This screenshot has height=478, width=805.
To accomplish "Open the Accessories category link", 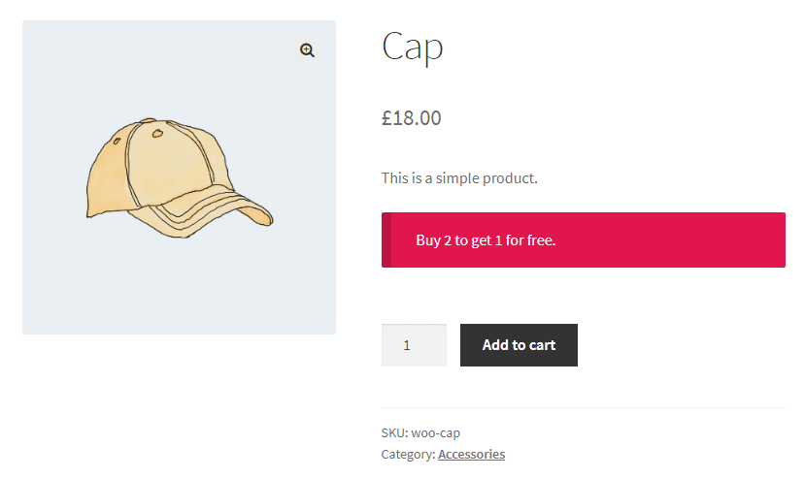I will pos(471,454).
